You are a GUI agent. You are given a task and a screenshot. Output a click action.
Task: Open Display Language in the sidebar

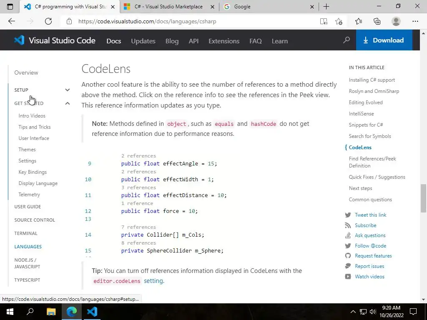[x=38, y=183]
